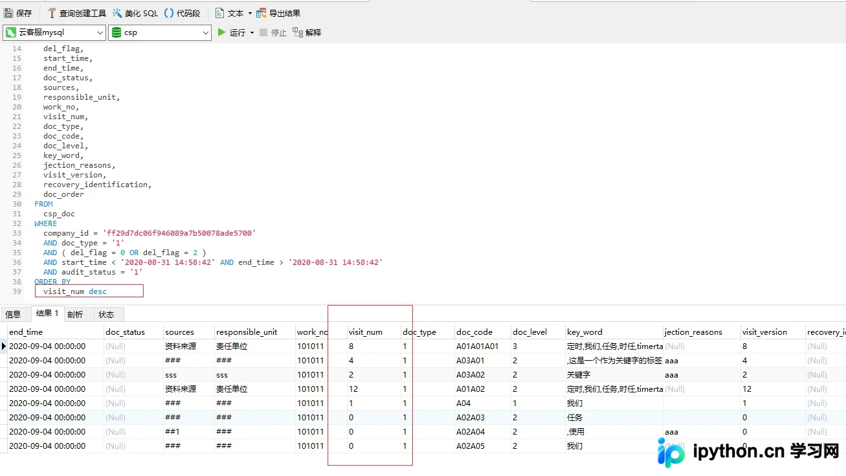Click the 保存 save icon
This screenshot has width=846, height=476.
click(8, 13)
